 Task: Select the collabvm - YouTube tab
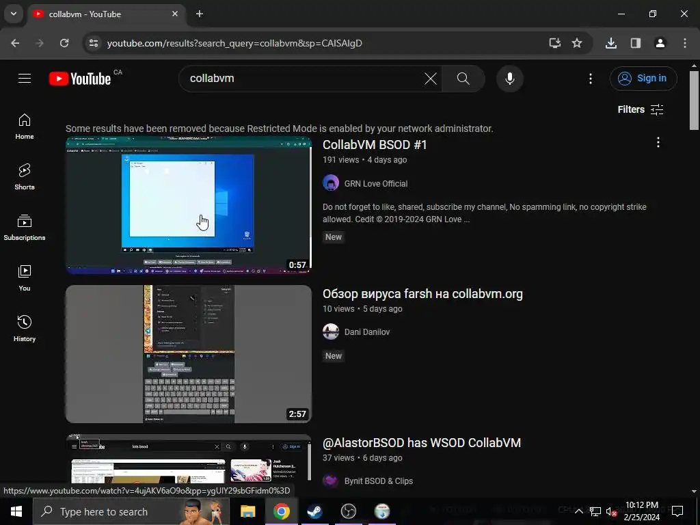(x=106, y=14)
